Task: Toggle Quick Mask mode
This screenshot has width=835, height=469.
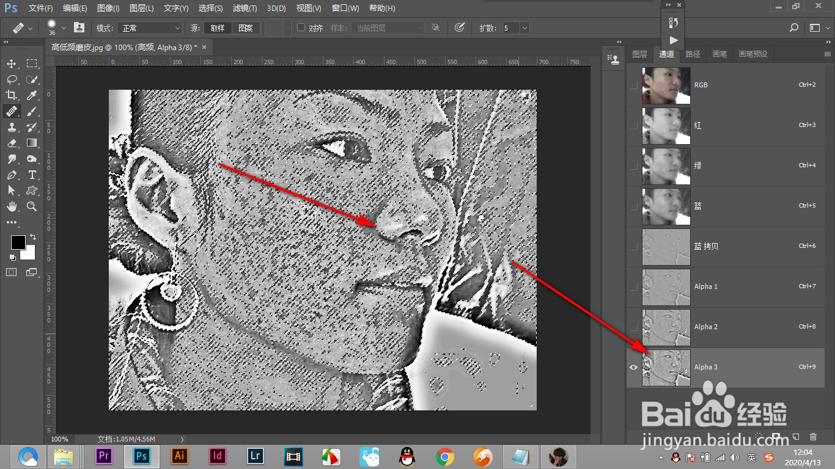Action: click(x=12, y=272)
